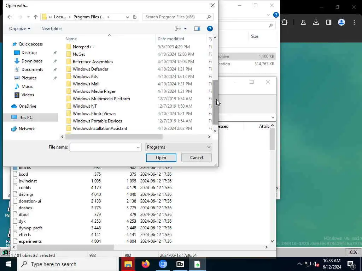Image resolution: width=362 pixels, height=271 pixels.
Task: Open the Windows Start menu
Action: point(8,264)
